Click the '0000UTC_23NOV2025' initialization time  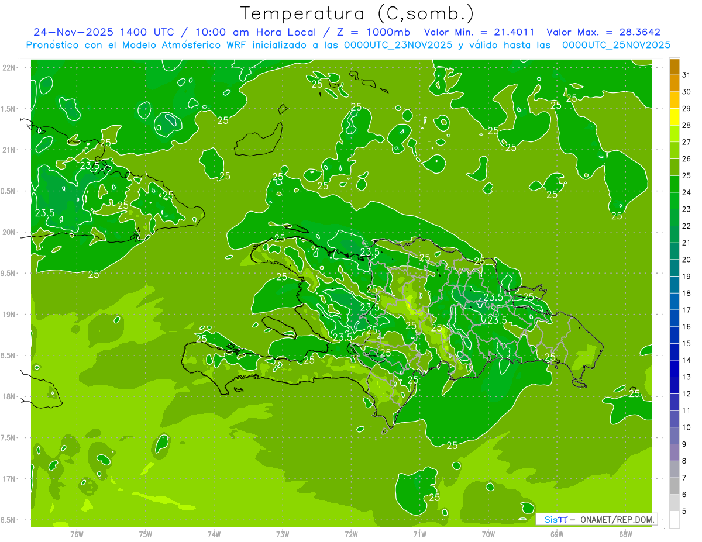tap(398, 45)
